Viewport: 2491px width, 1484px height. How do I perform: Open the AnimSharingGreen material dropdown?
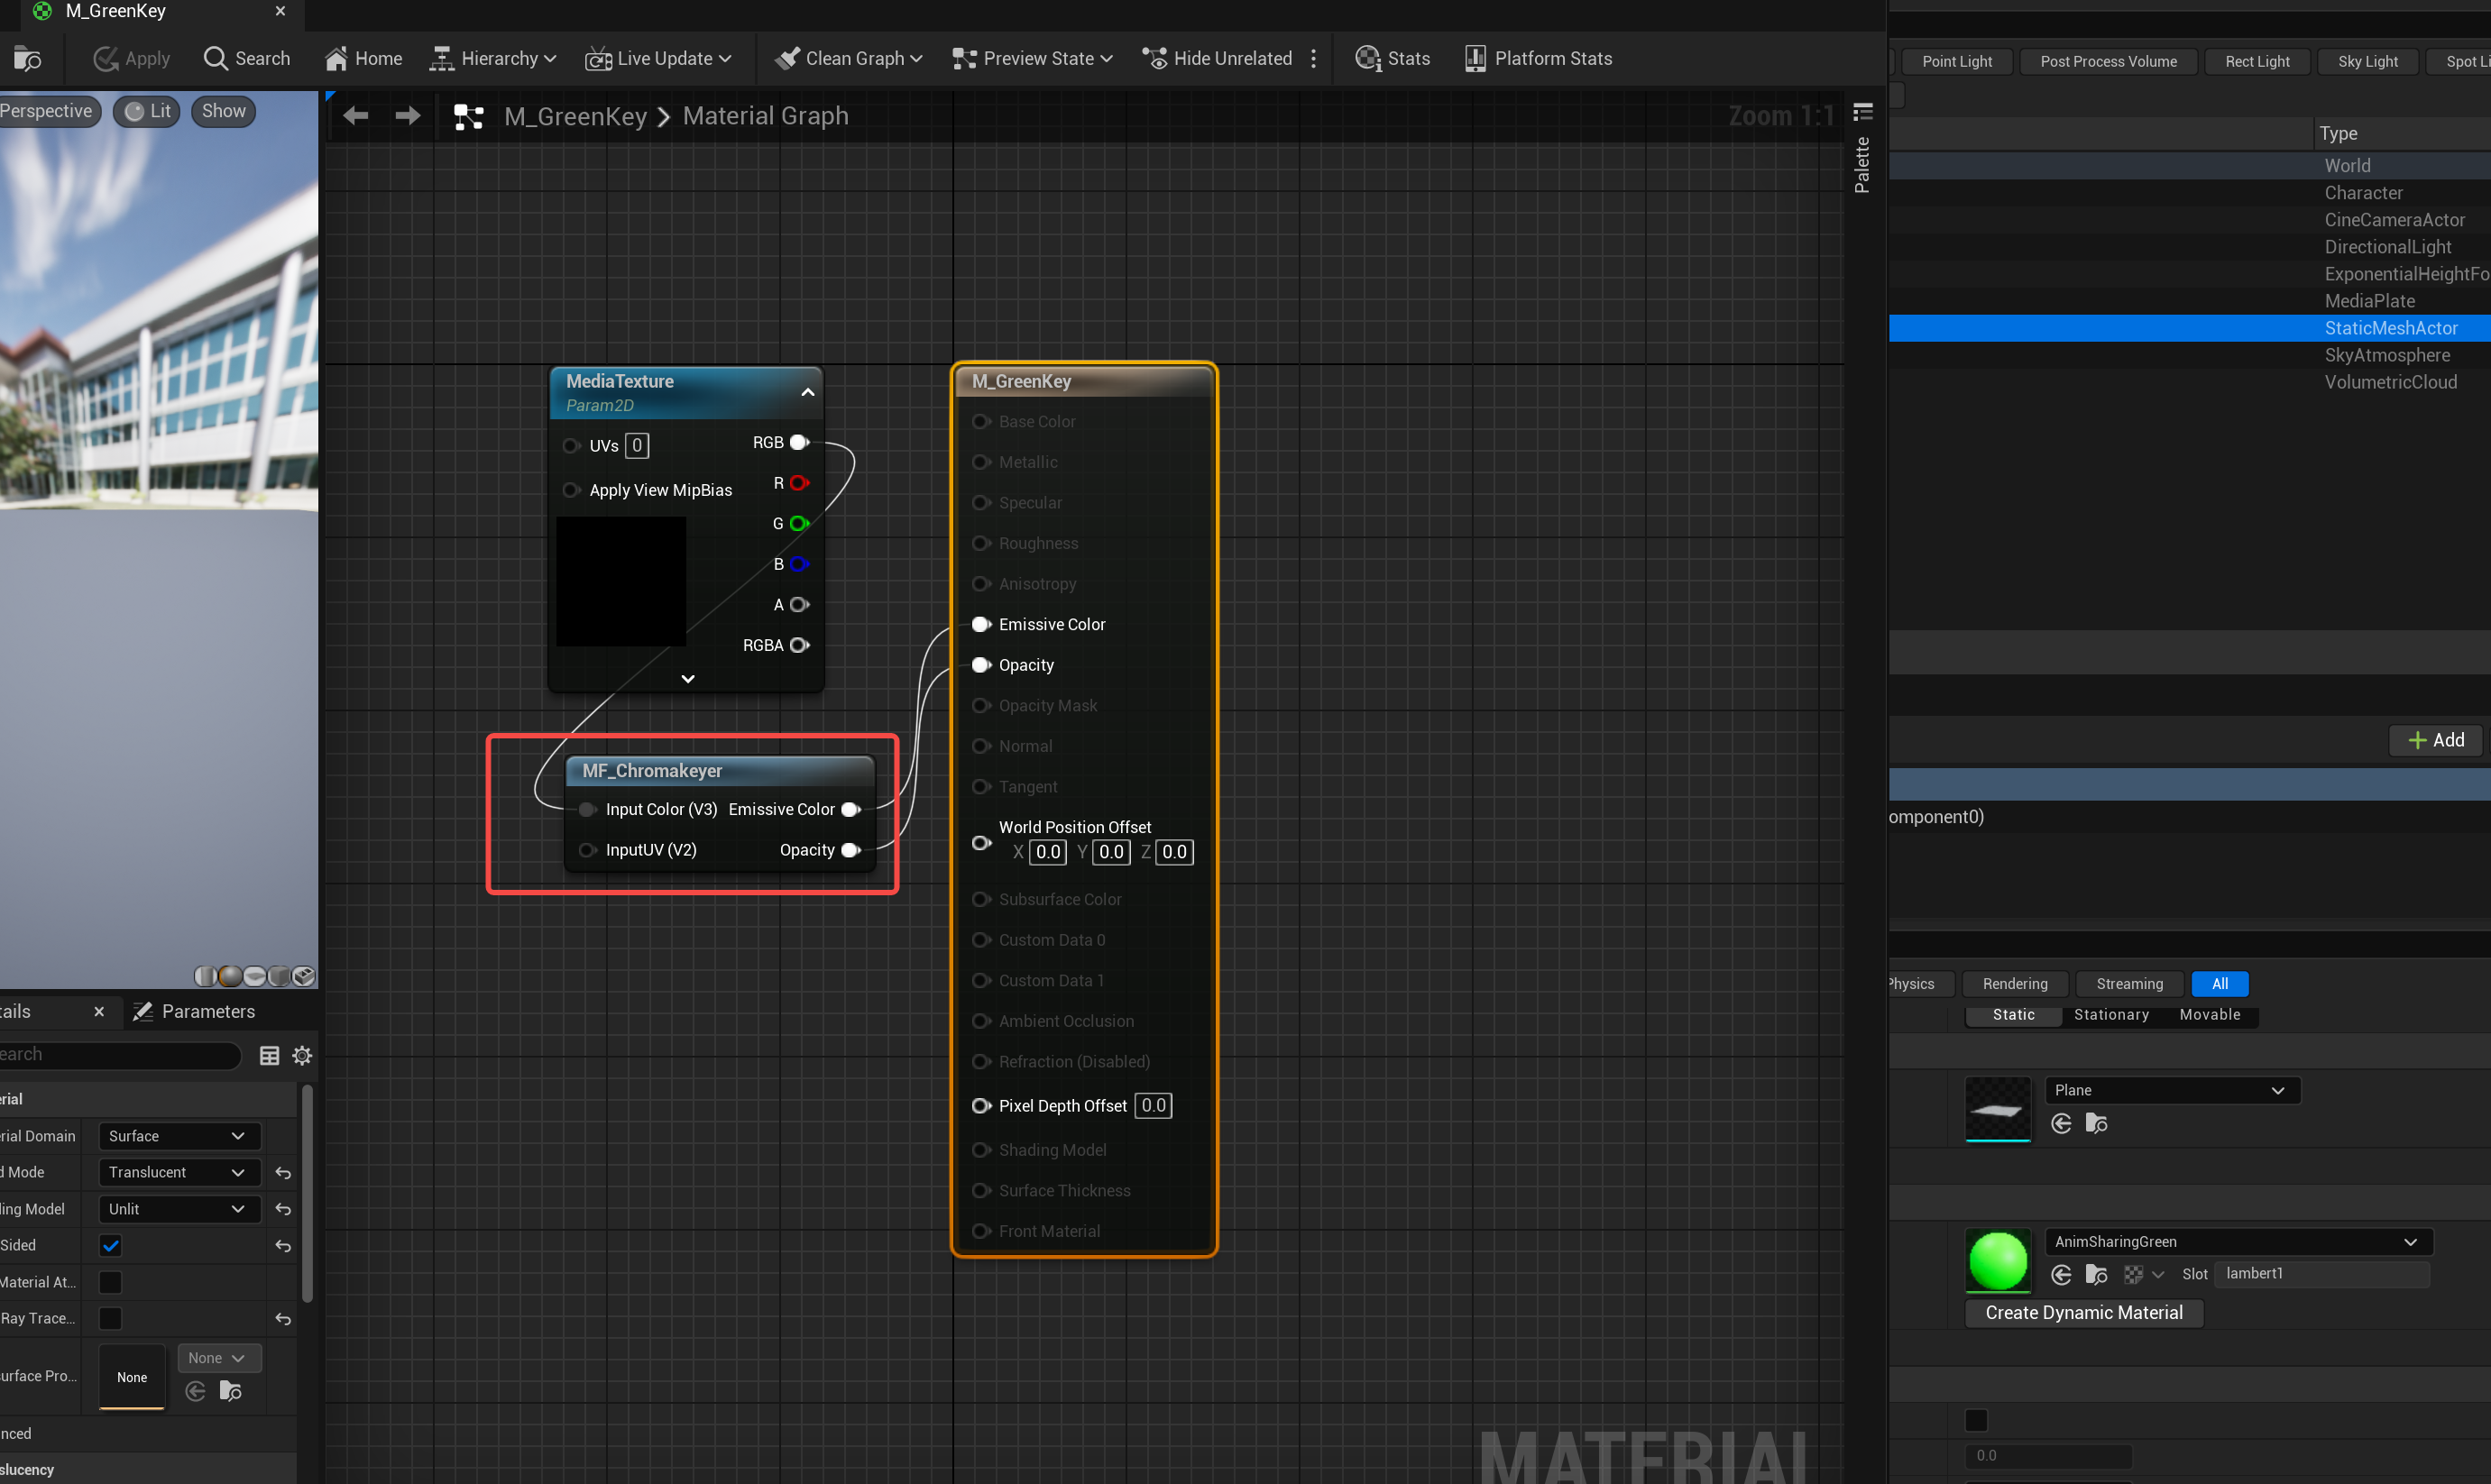2236,1241
